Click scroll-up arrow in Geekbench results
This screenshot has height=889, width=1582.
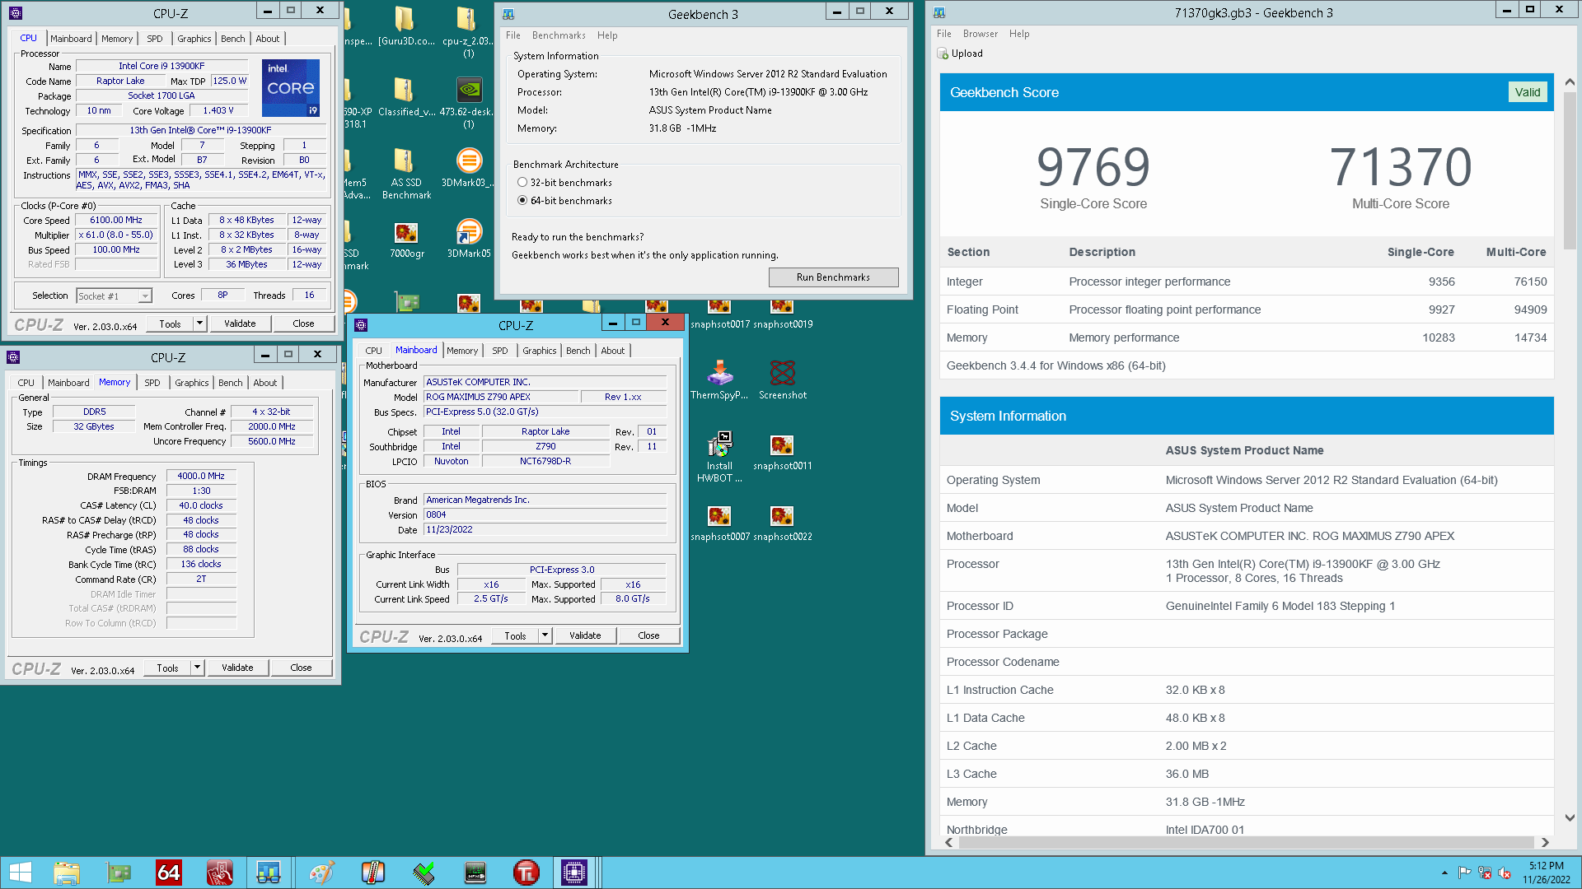1570,82
